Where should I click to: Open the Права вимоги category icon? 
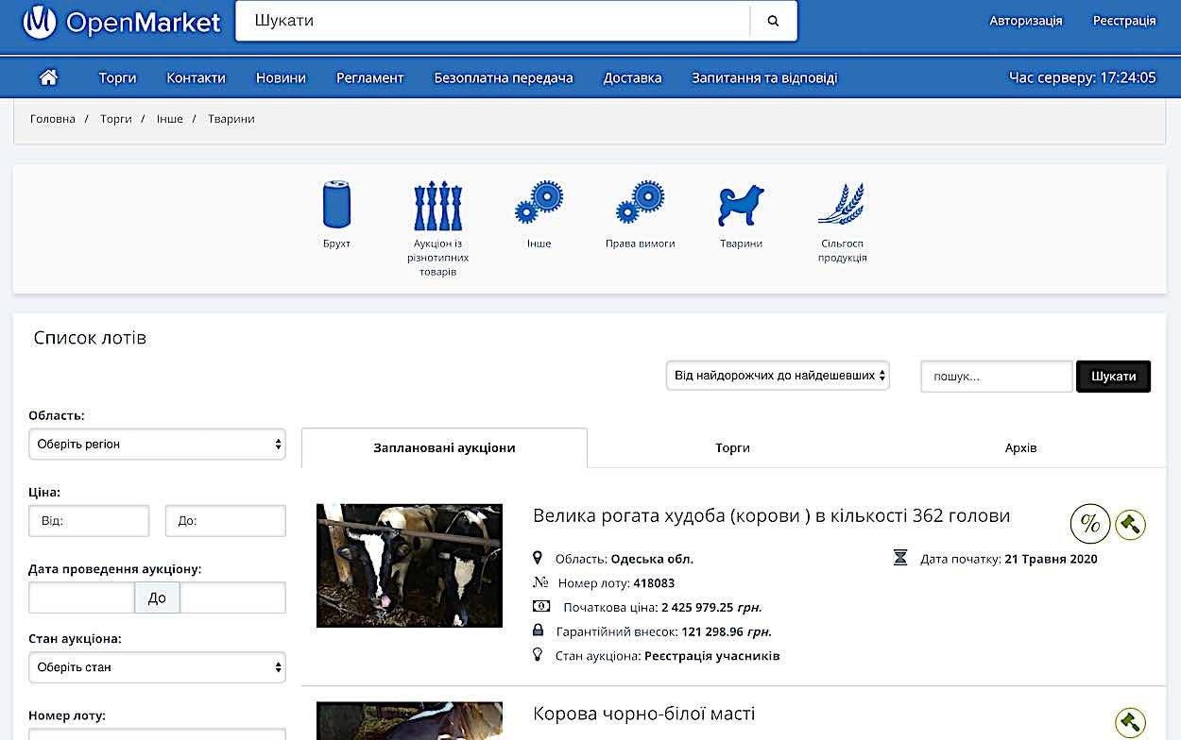(640, 203)
